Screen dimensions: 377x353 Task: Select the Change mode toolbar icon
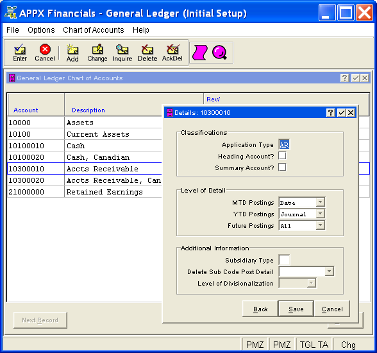pyautogui.click(x=97, y=53)
